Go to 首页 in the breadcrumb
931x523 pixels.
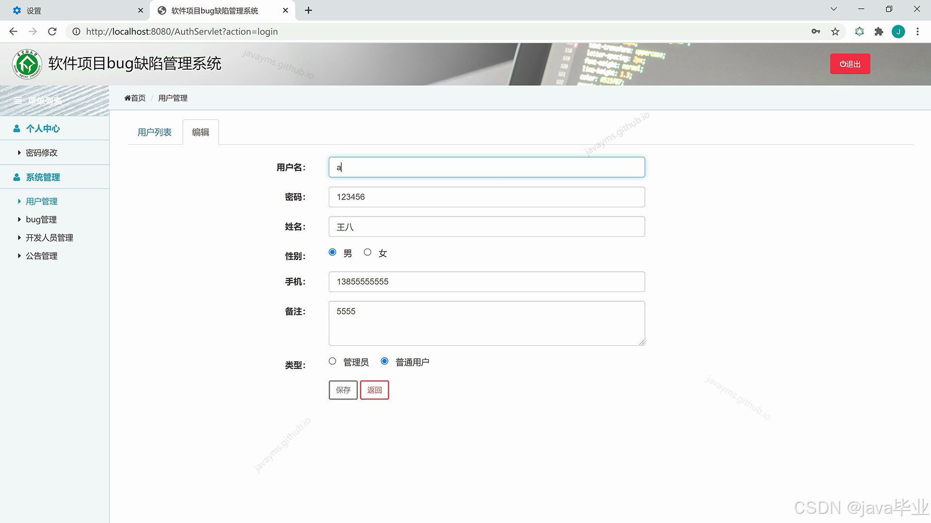pyautogui.click(x=135, y=98)
